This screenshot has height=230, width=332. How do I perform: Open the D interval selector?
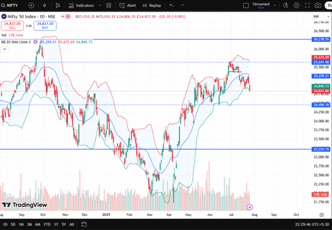(45, 6)
